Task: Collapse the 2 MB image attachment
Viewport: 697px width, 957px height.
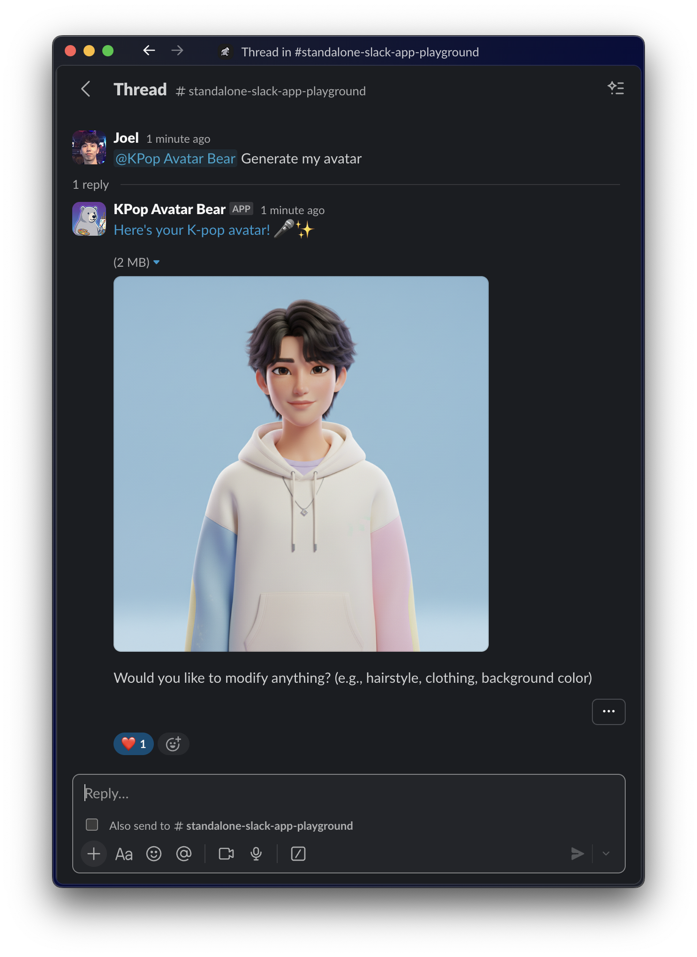Action: [157, 262]
